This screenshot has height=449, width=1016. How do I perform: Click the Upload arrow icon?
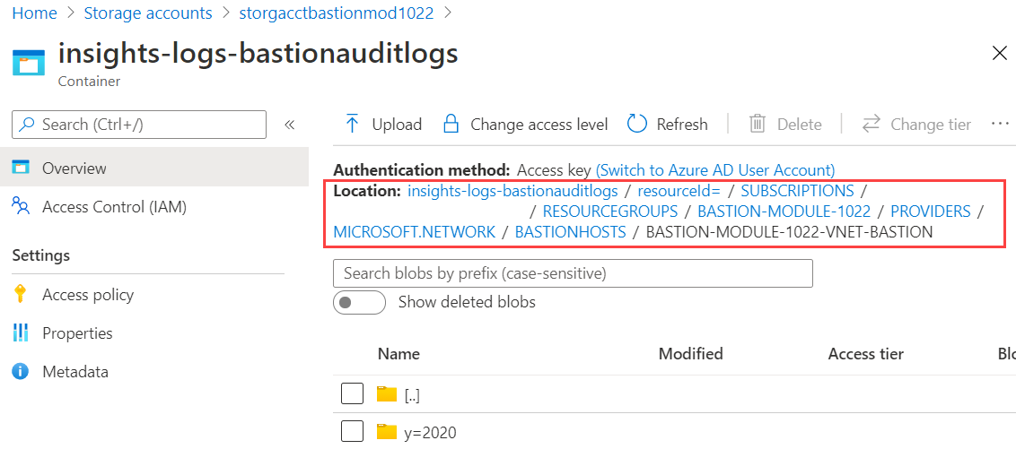click(352, 124)
